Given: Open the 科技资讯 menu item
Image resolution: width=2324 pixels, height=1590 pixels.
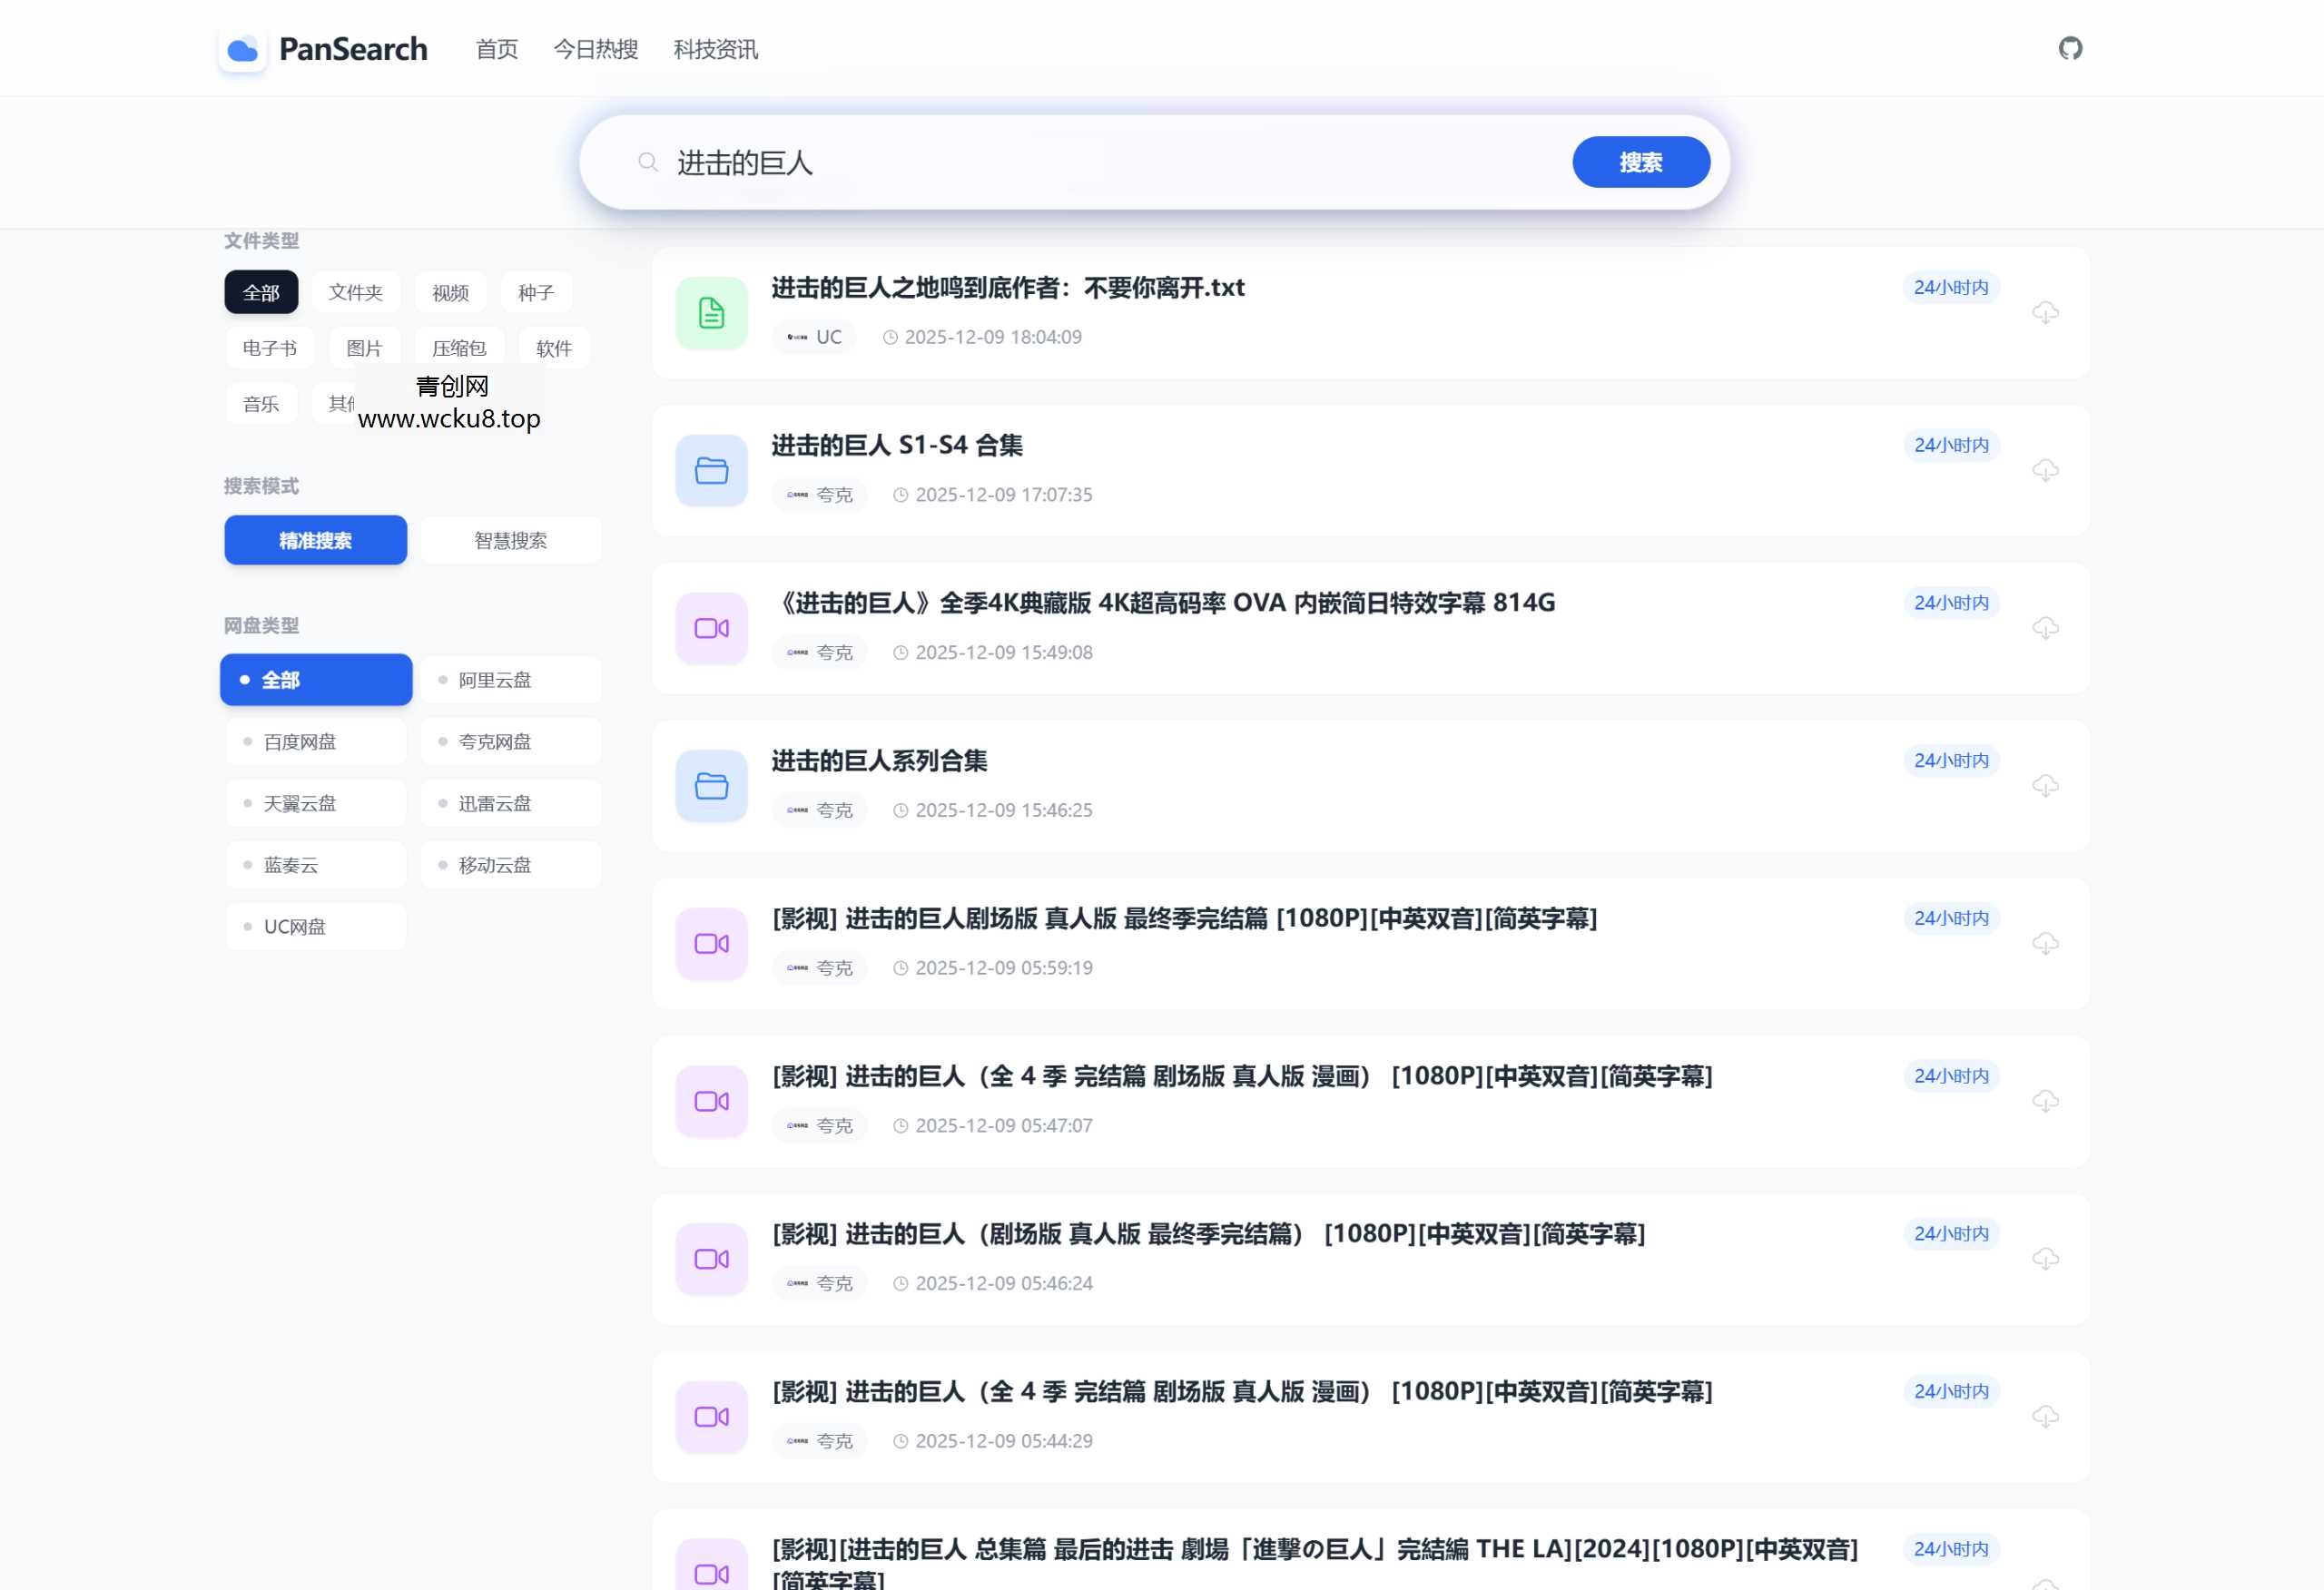Looking at the screenshot, I should [x=715, y=49].
